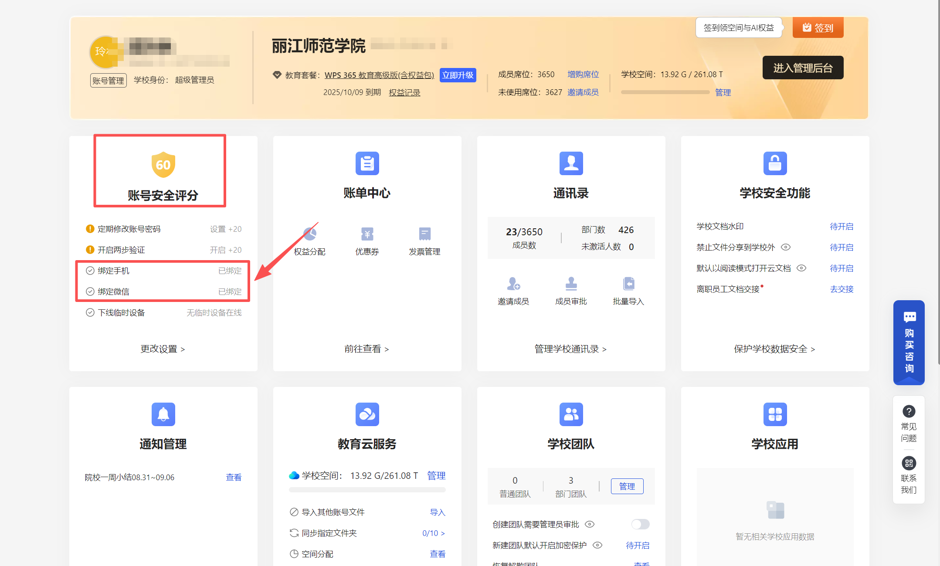Click the 批量导入 import icon
Image resolution: width=940 pixels, height=566 pixels.
point(628,284)
